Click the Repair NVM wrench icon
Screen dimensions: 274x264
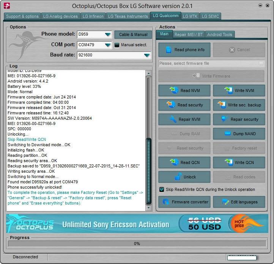[173, 119]
